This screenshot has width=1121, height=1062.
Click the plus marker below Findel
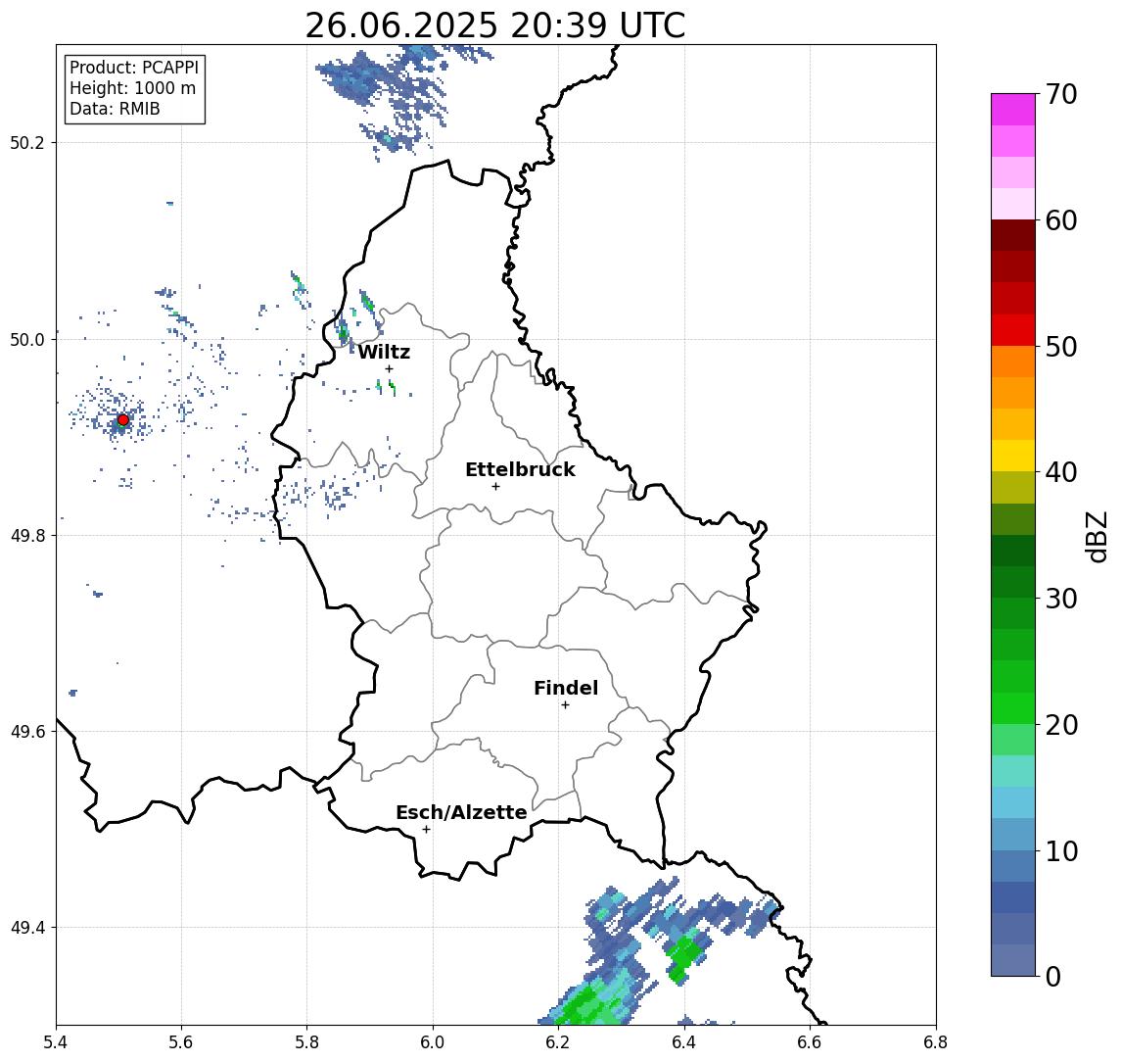tap(565, 705)
